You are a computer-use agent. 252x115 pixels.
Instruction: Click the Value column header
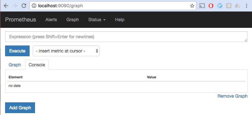pos(151,77)
